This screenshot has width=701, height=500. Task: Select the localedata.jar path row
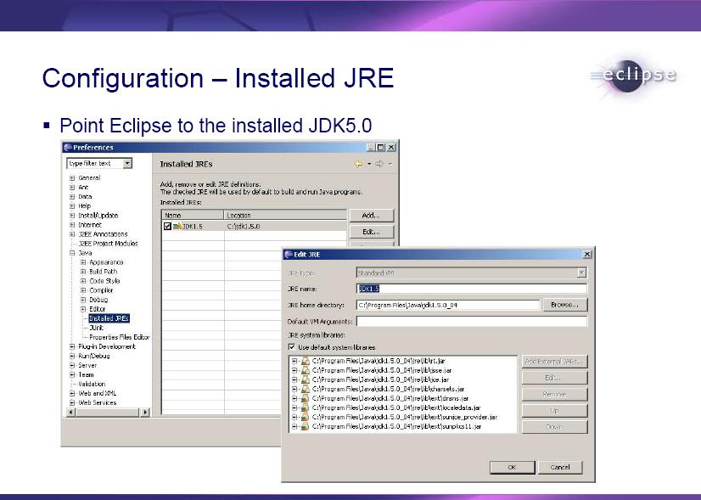point(396,407)
